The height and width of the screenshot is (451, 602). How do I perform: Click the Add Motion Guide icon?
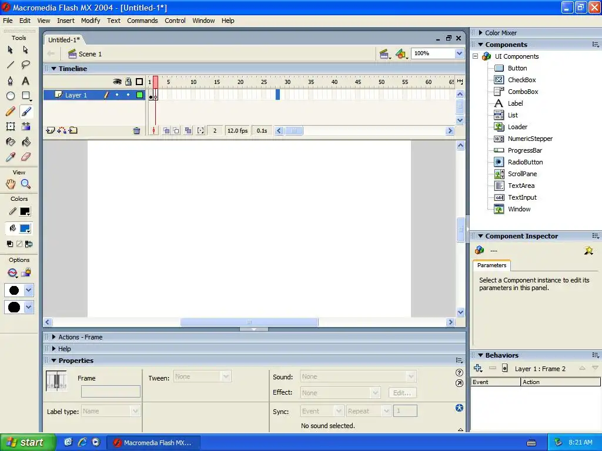(61, 130)
